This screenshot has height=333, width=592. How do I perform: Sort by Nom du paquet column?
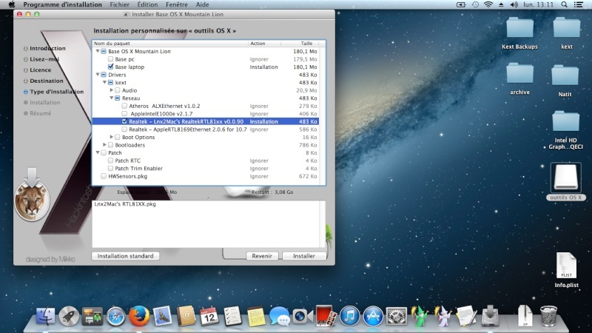tap(170, 44)
